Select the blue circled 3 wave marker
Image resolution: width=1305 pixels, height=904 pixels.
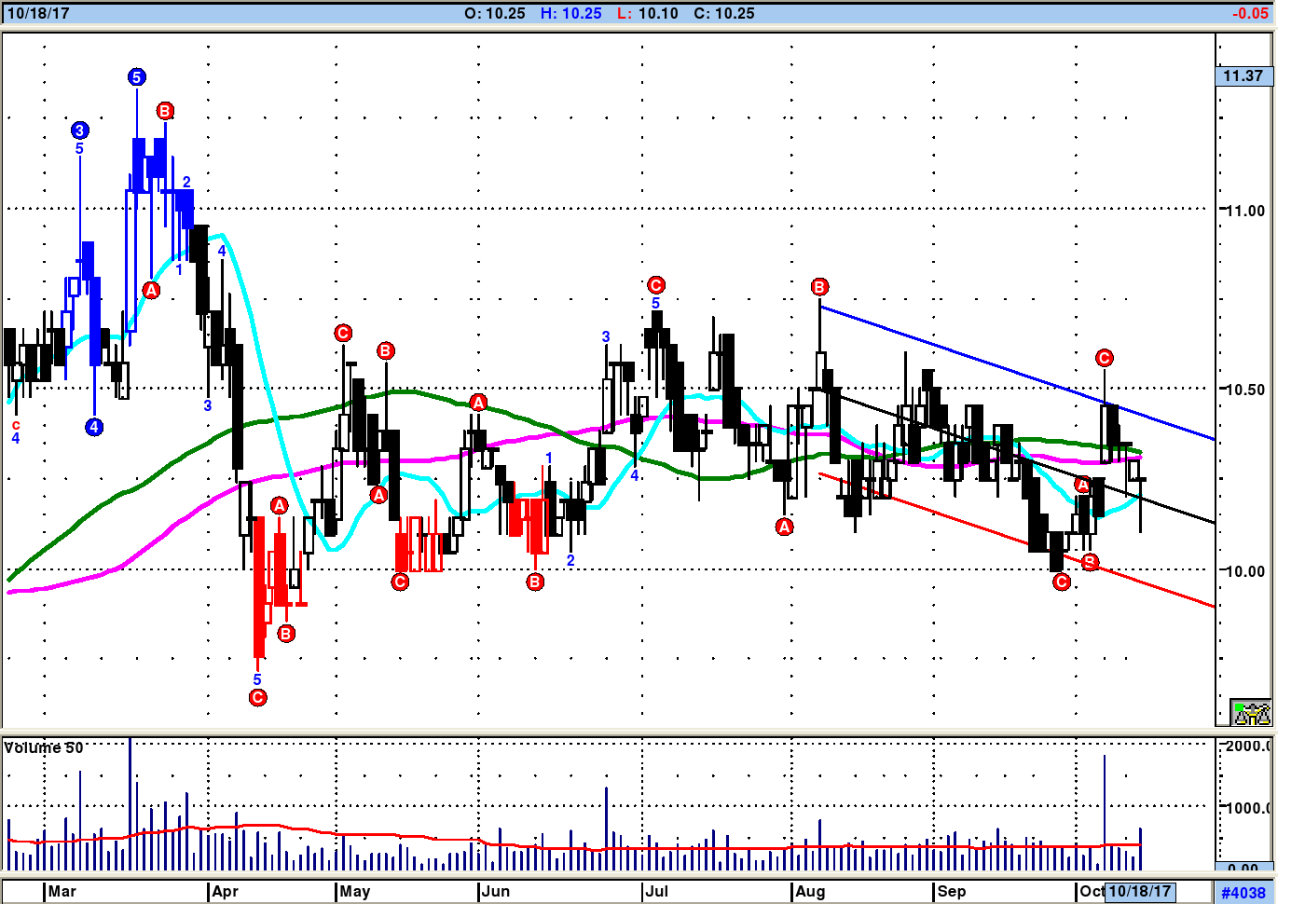point(79,130)
